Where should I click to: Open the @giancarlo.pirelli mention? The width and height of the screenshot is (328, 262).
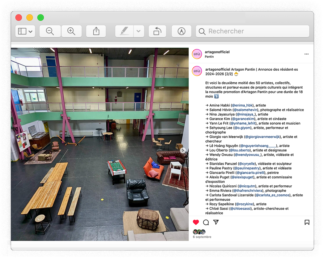coord(251,173)
